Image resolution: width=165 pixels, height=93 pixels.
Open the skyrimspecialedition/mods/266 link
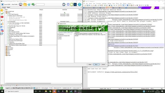coord(112,11)
